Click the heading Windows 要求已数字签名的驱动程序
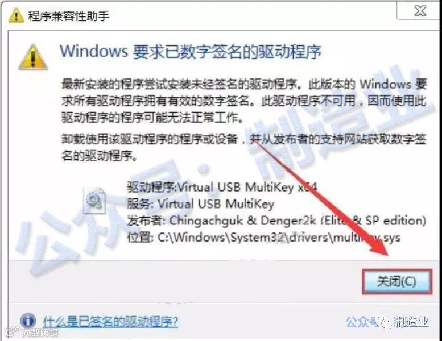442x341 pixels. click(x=191, y=52)
